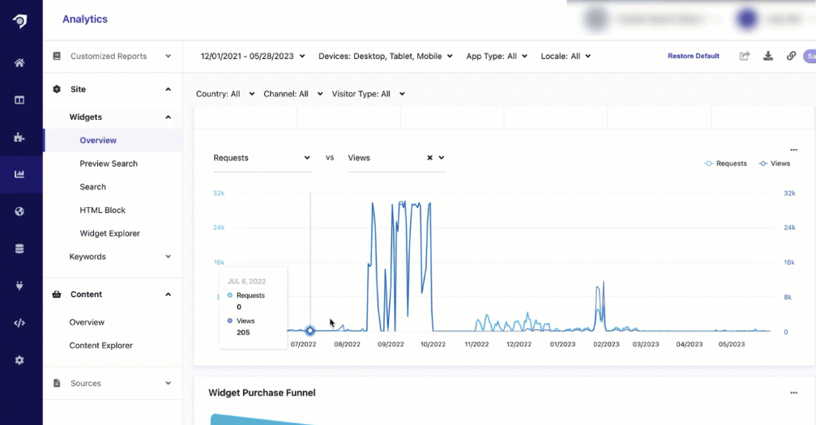The width and height of the screenshot is (816, 425).
Task: Click Restore Default link
Action: [x=693, y=56]
